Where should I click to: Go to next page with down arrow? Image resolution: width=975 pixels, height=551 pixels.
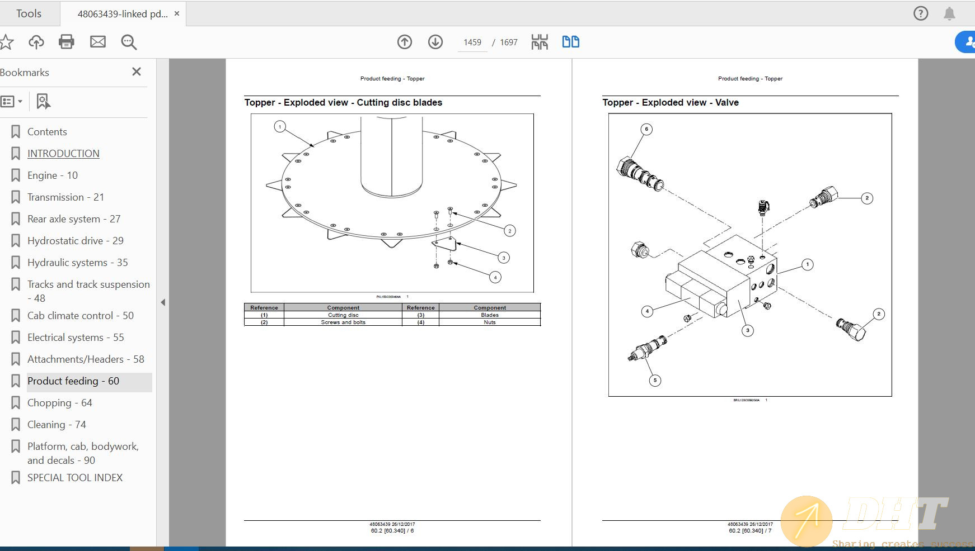(x=435, y=41)
